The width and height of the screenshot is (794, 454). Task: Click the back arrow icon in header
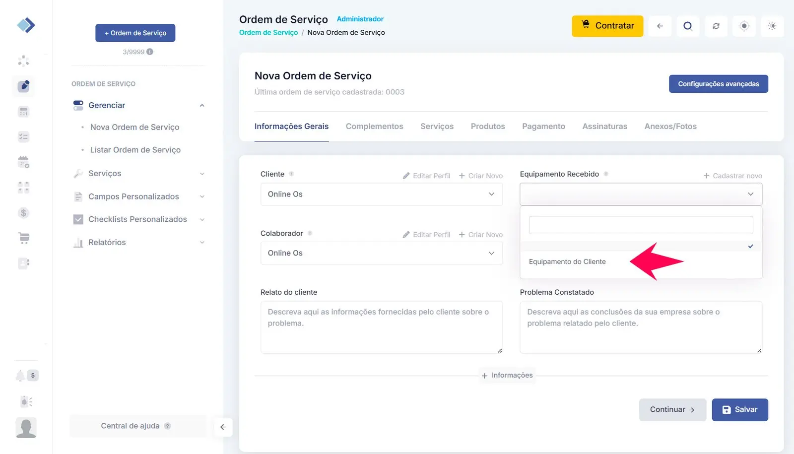660,26
